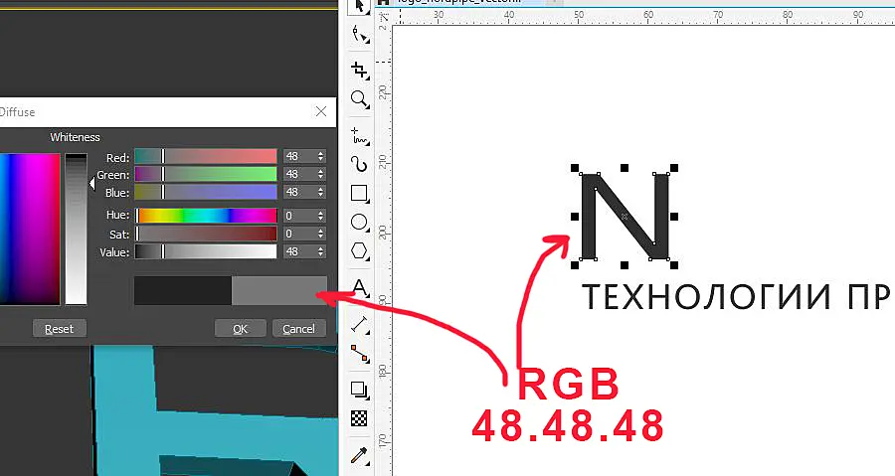Click the Red value spinner arrows
895x476 pixels.
tap(321, 156)
